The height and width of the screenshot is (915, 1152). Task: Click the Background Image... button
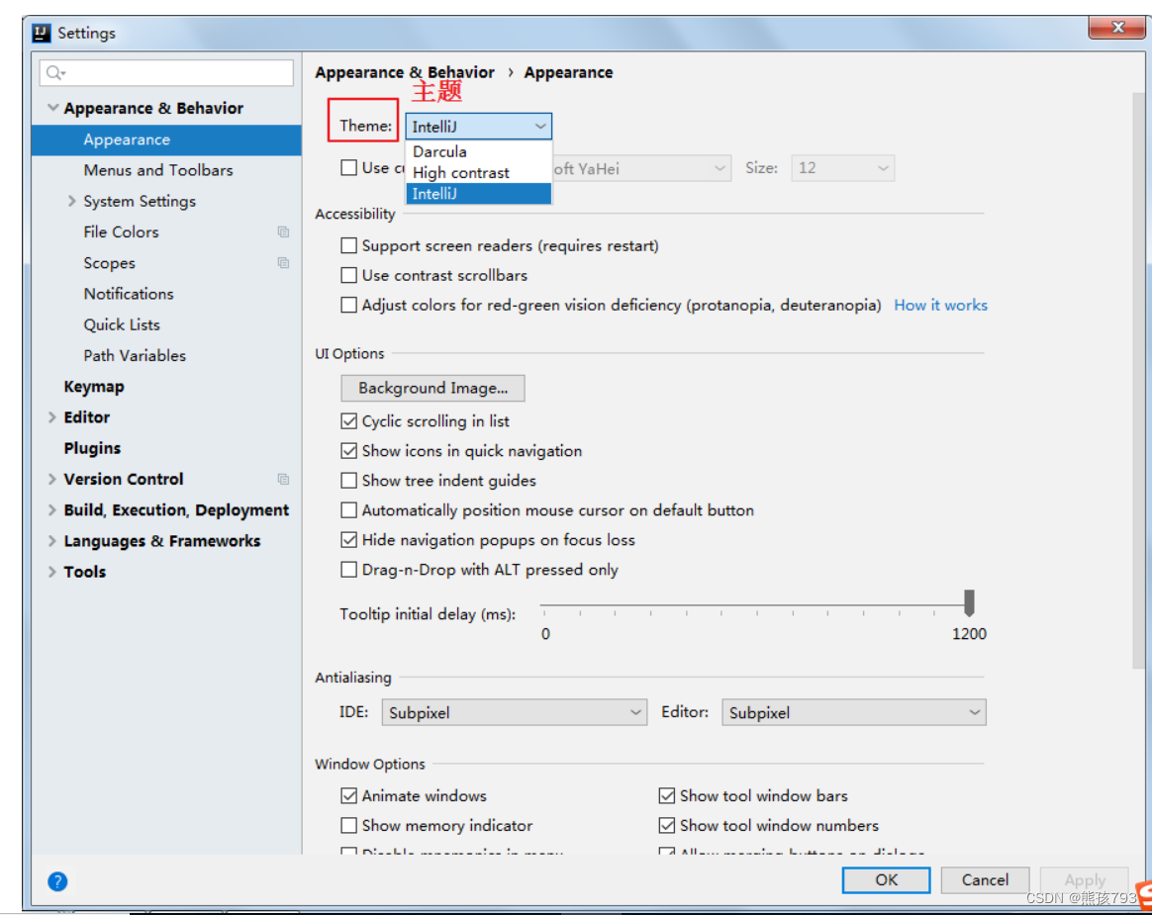click(x=432, y=388)
